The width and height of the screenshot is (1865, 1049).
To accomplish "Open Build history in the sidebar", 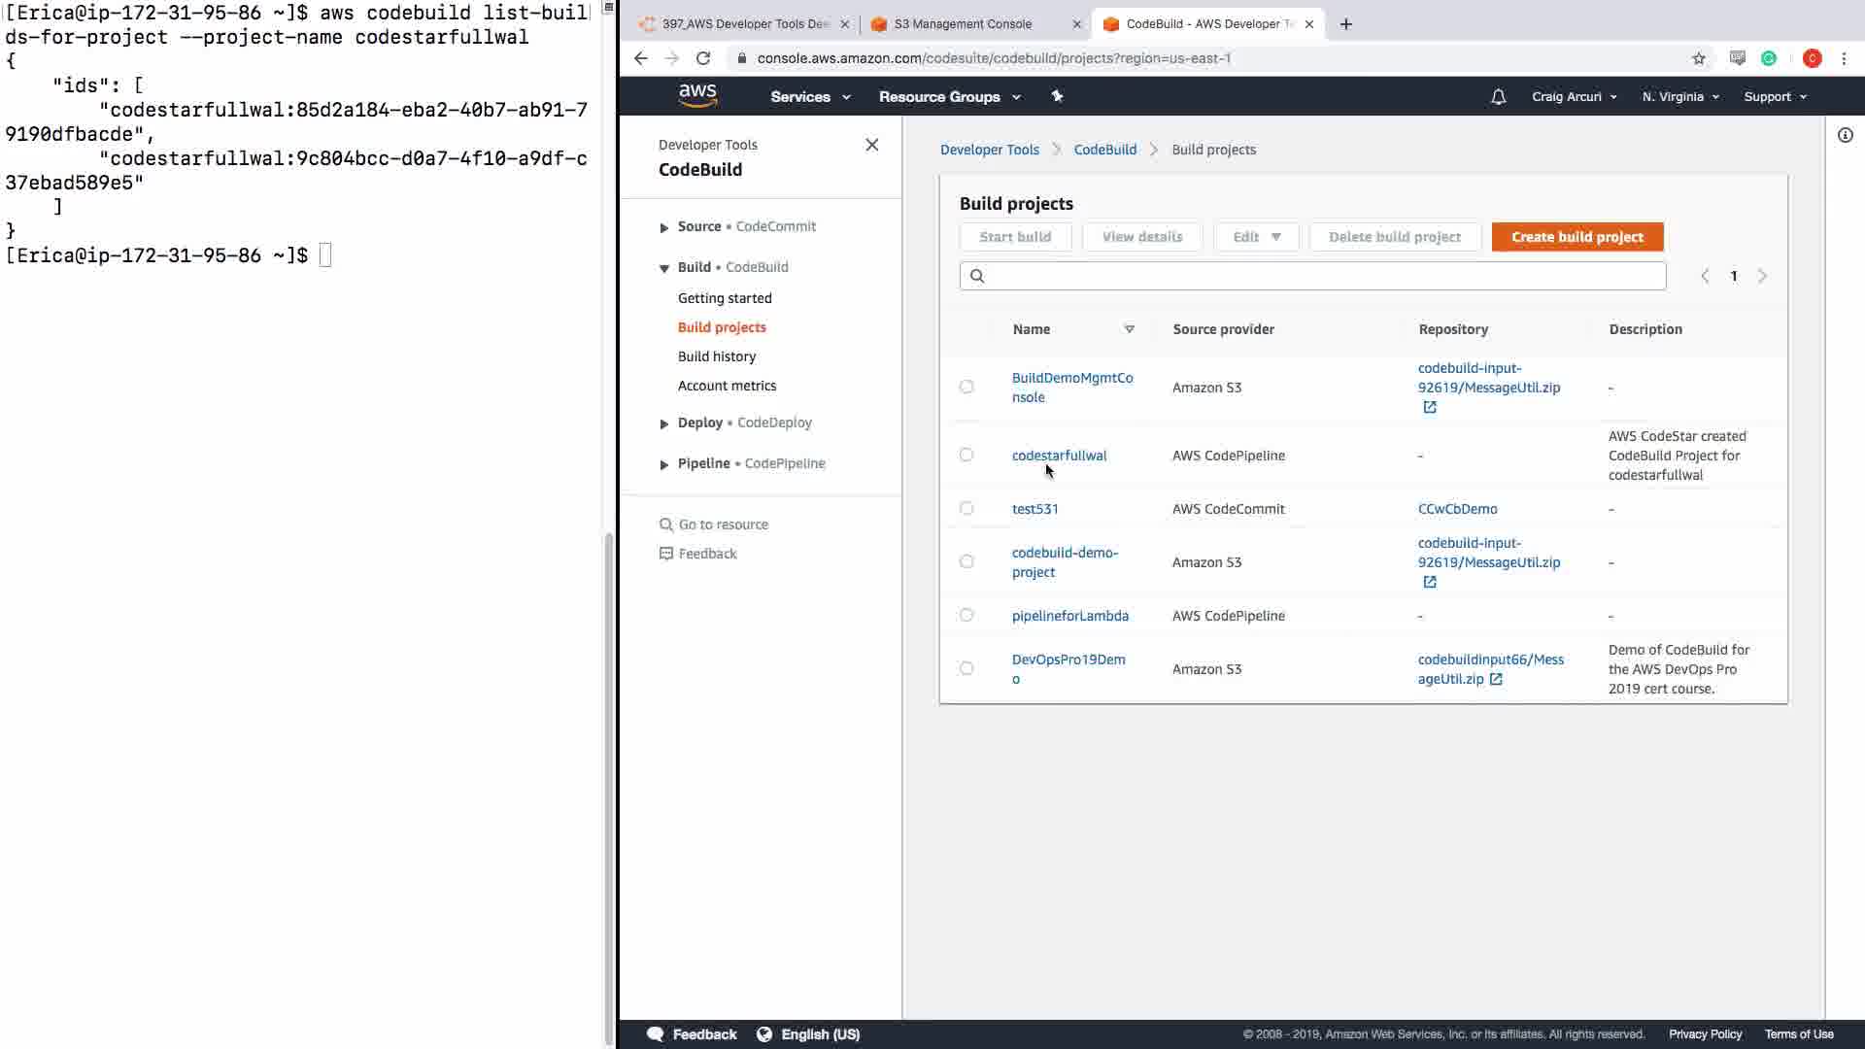I will (717, 356).
